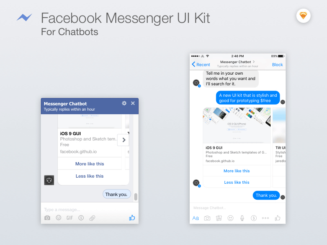Tap Less like this on mobile card
The image size is (327, 245).
[237, 182]
